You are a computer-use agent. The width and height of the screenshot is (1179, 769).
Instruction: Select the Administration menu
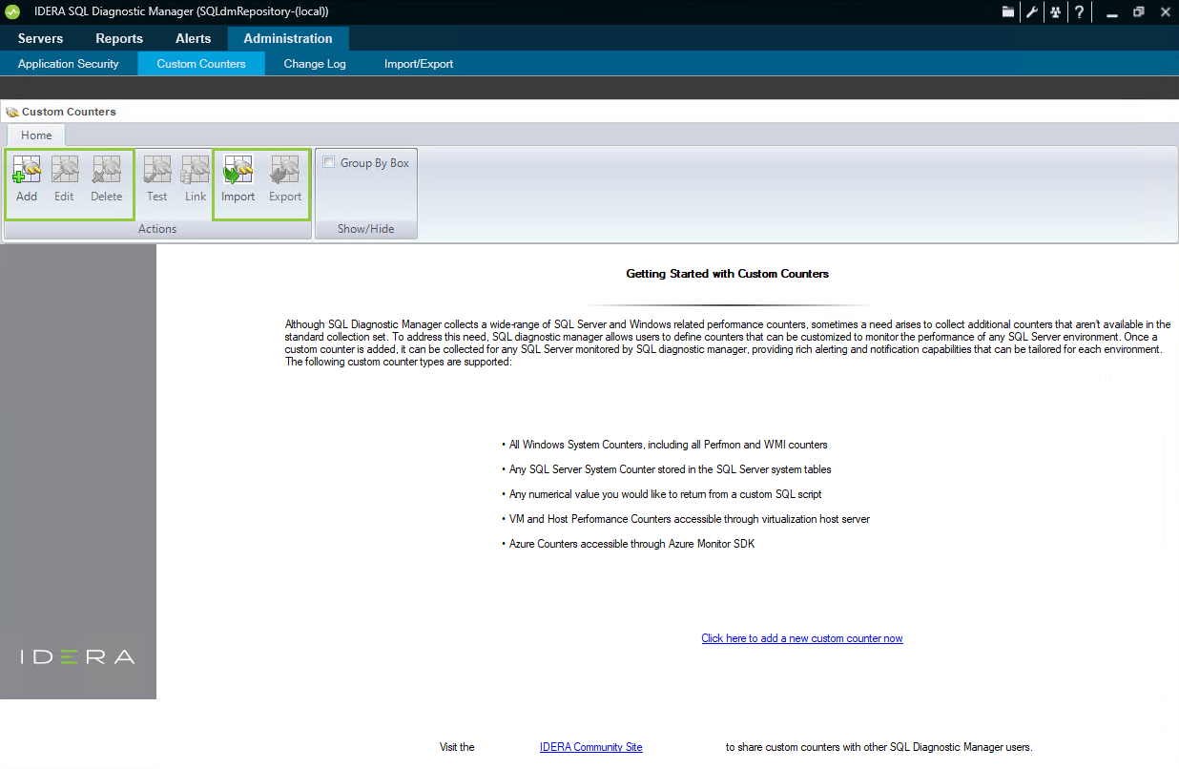(288, 38)
